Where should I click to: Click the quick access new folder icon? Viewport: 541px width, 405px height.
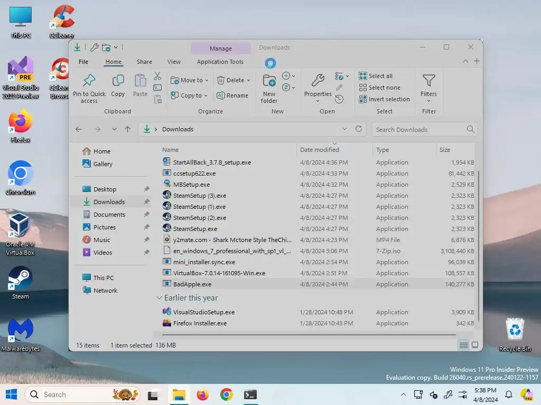point(106,47)
